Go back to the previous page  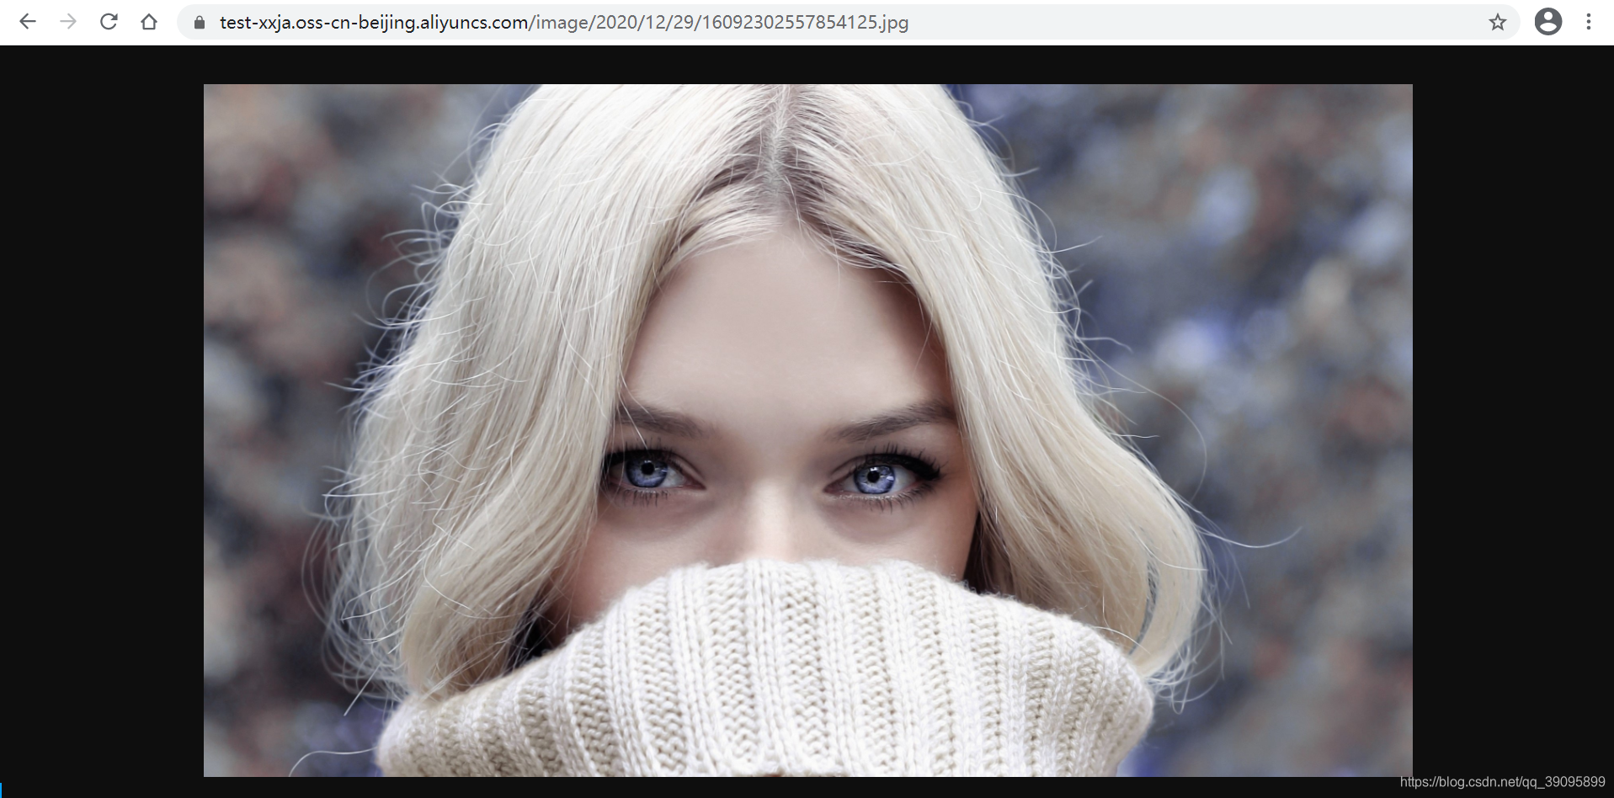[28, 22]
